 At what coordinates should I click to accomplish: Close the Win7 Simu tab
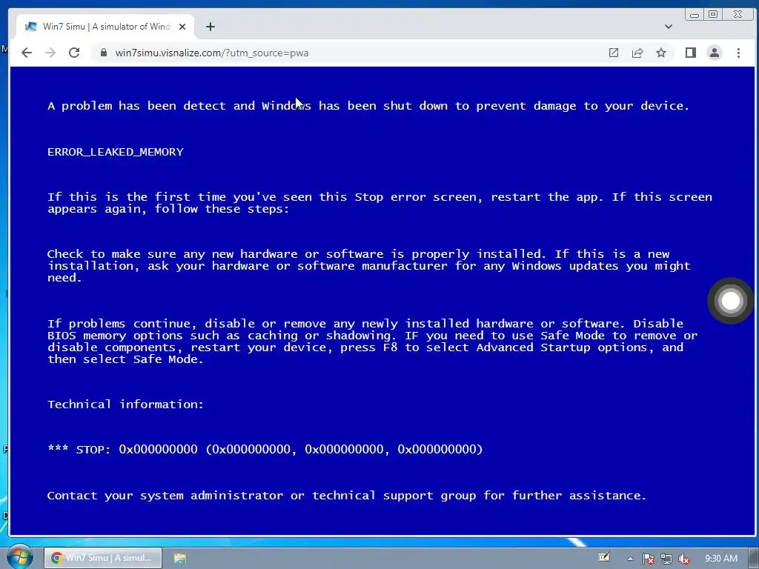tap(182, 27)
